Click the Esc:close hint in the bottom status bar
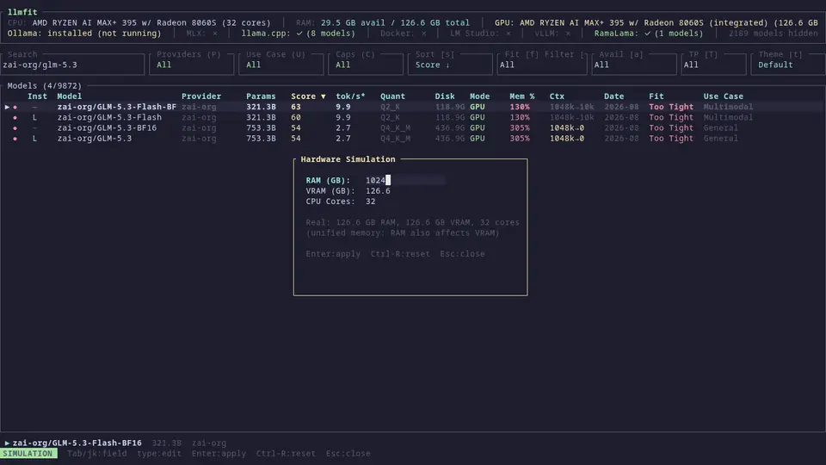 click(x=348, y=454)
